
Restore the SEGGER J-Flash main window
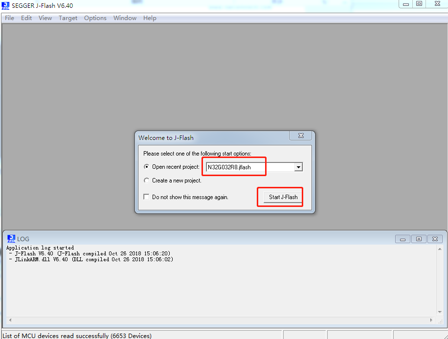[x=419, y=4]
